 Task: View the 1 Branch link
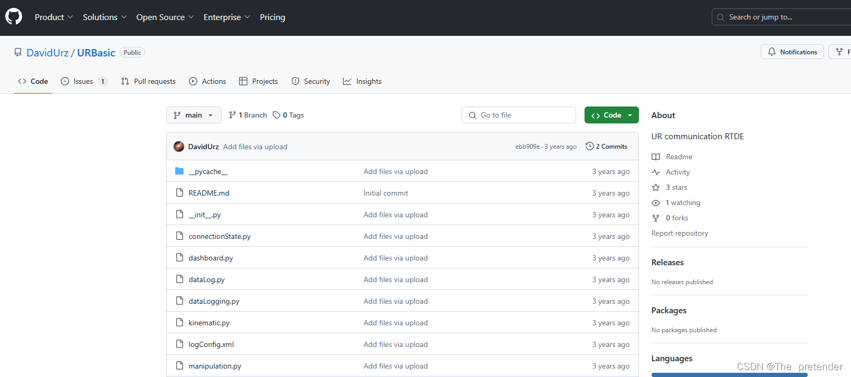248,115
